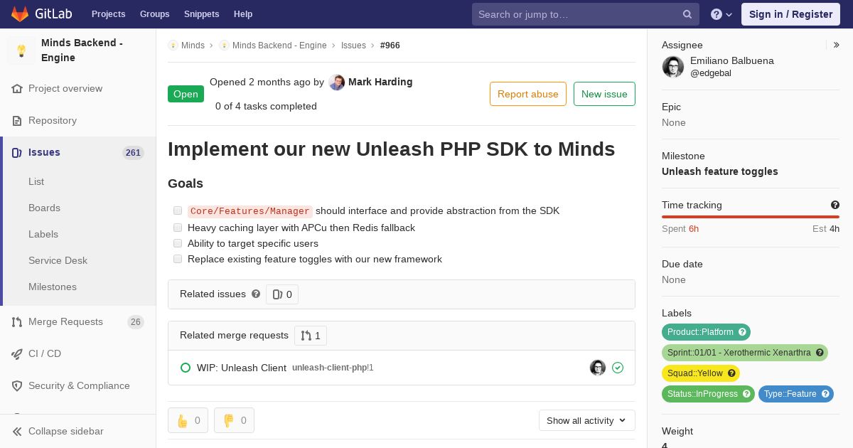The image size is (853, 448).
Task: Click the time tracking progress bar
Action: 751,217
